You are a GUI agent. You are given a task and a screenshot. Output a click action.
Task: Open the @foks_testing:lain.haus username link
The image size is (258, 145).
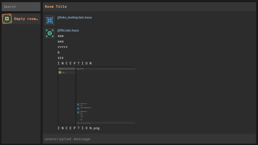75,18
